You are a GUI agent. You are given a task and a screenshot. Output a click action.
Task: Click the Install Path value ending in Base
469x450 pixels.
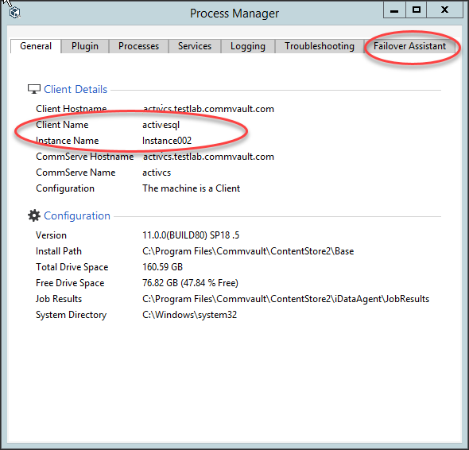click(248, 251)
